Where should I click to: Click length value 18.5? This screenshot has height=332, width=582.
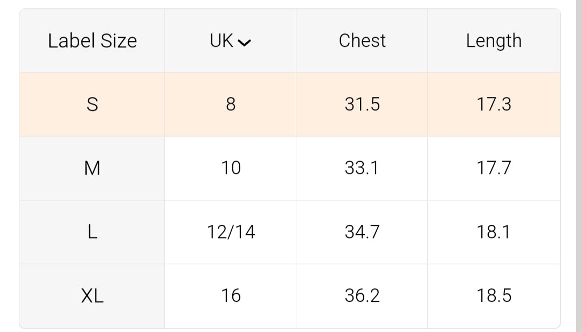(494, 296)
